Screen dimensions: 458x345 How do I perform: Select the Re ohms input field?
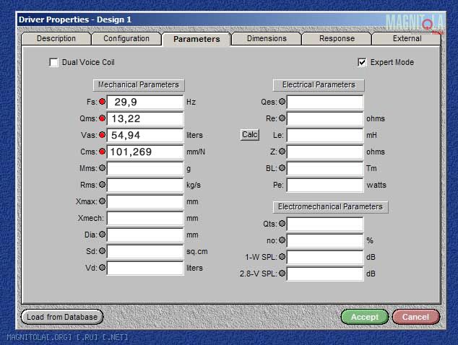tap(324, 118)
